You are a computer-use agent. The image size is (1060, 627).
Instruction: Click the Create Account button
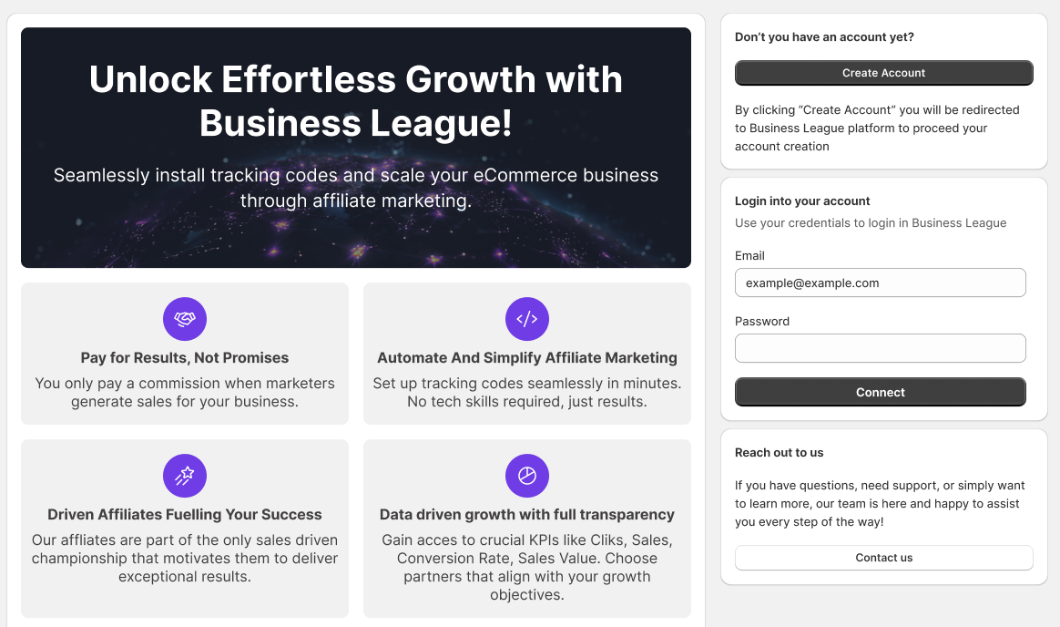883,73
